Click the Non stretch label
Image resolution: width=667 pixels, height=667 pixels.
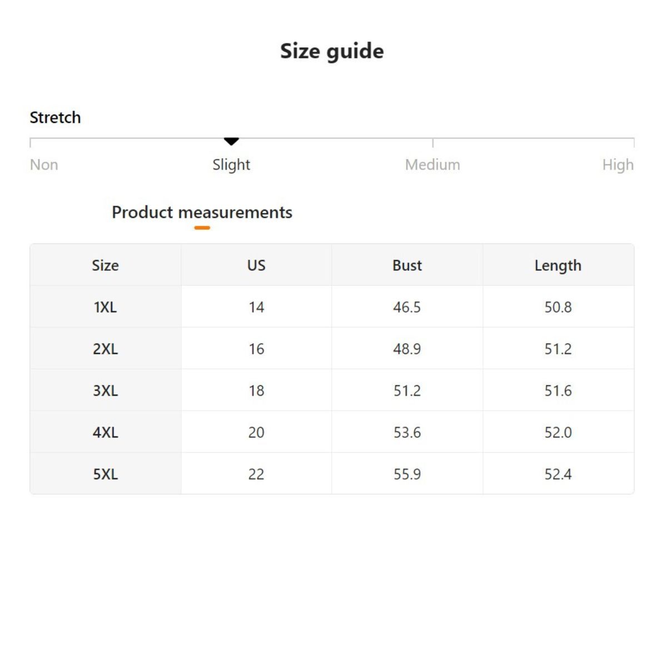pos(44,165)
